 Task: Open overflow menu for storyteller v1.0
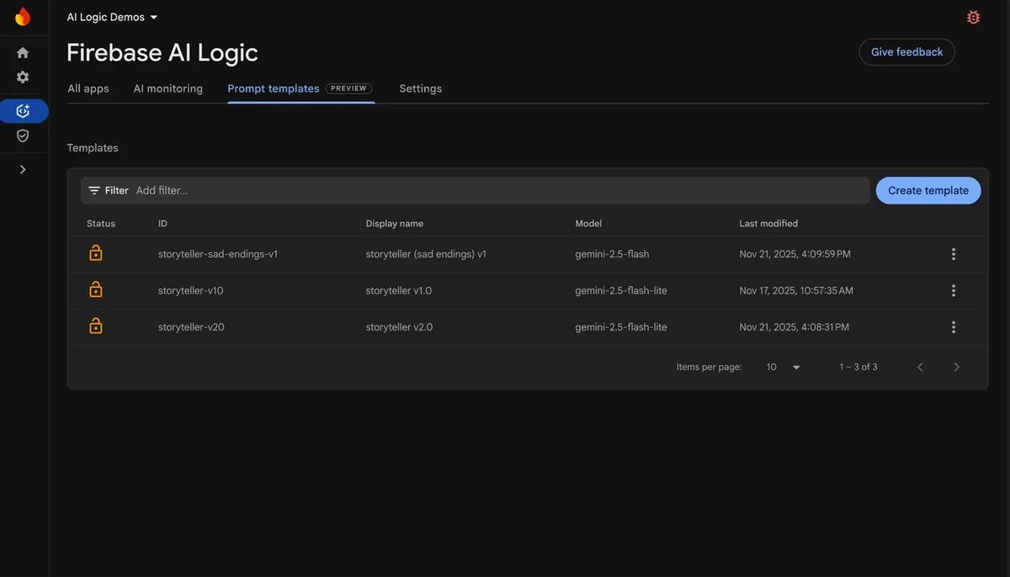(x=953, y=289)
